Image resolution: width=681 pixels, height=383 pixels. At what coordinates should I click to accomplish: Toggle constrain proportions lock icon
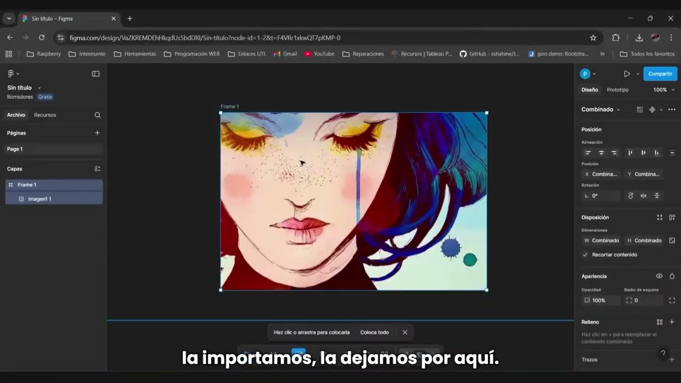pyautogui.click(x=672, y=240)
